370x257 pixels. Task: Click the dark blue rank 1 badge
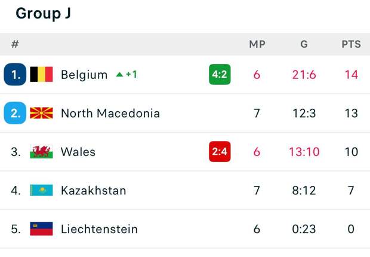15,74
